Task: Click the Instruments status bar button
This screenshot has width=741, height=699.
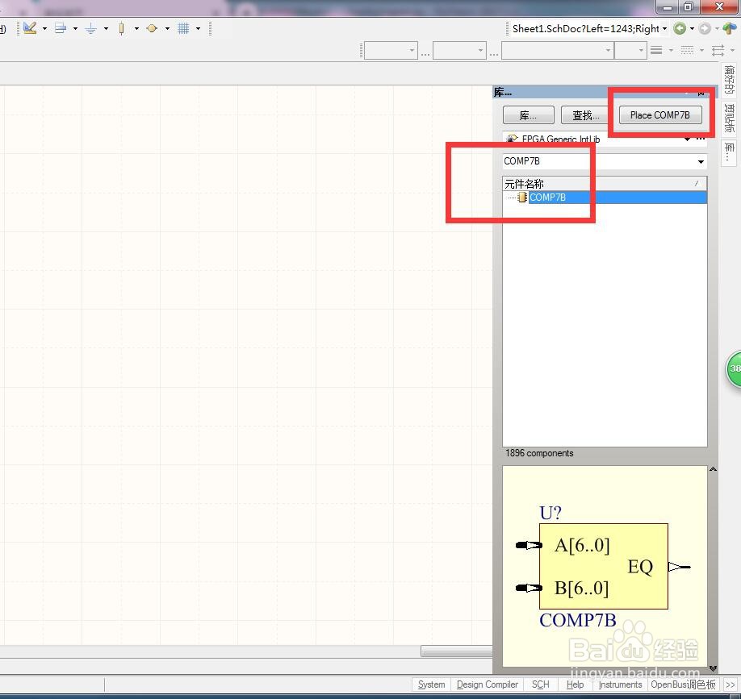Action: (x=620, y=684)
